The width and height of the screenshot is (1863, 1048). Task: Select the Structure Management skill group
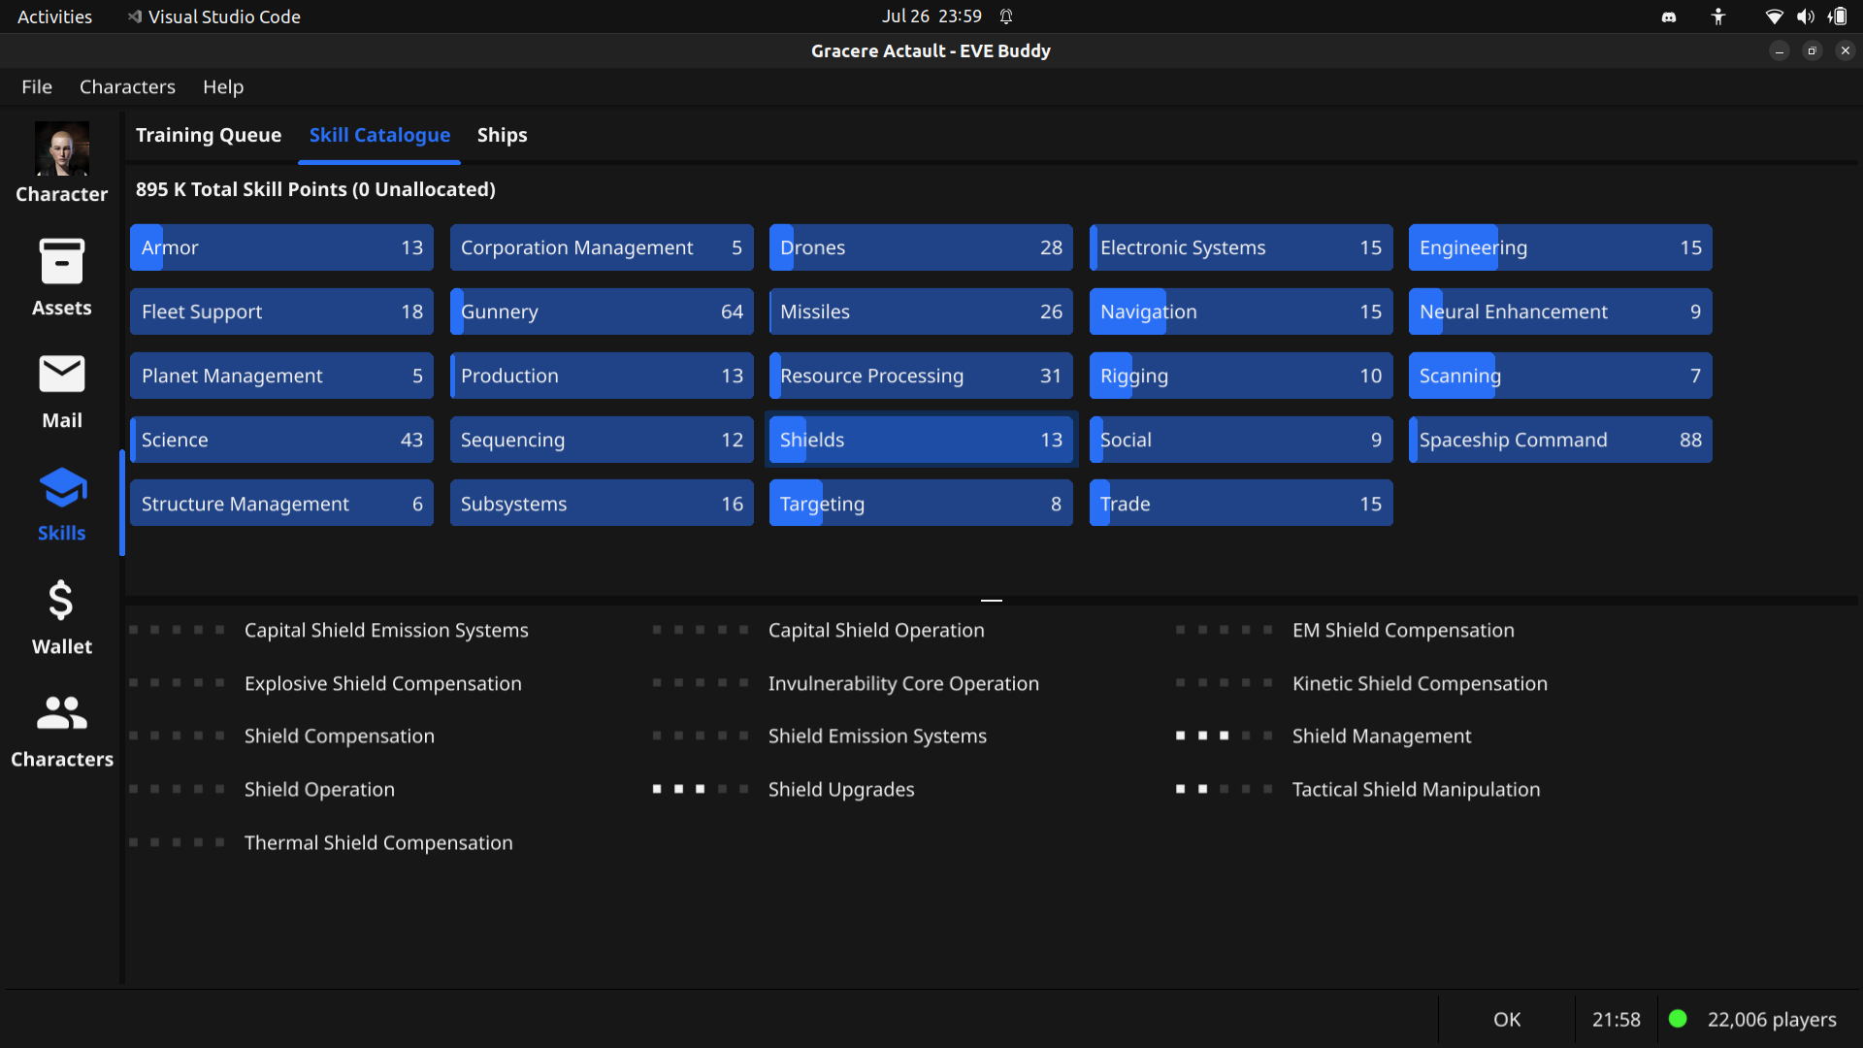(x=281, y=504)
